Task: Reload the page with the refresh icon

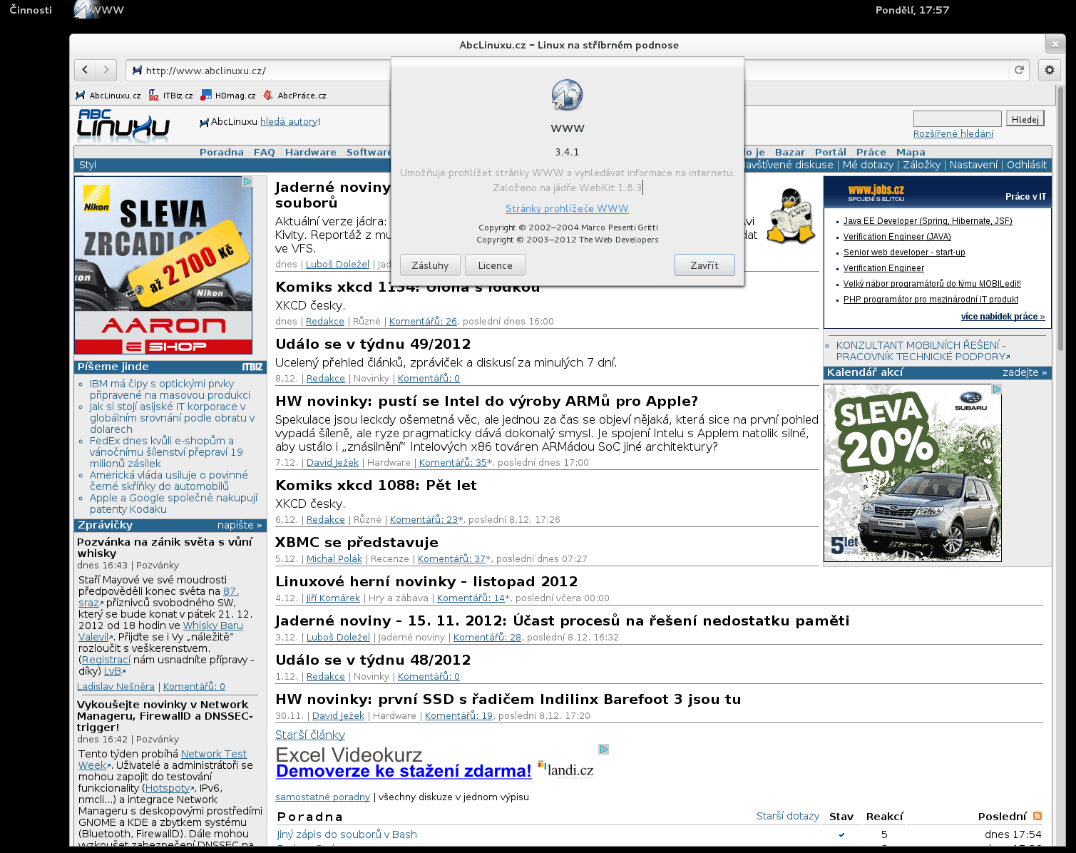Action: coord(1019,70)
